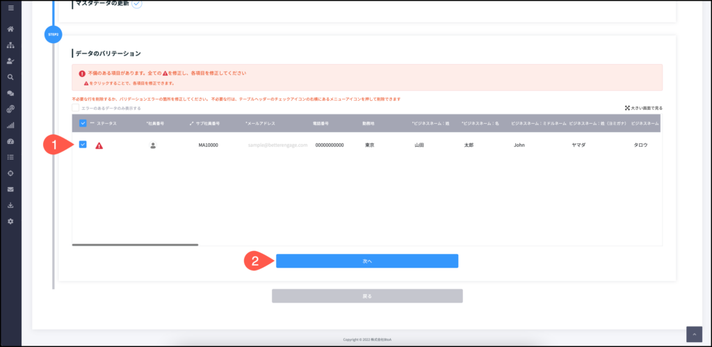The image size is (712, 347).
Task: Click the expand arrows icon beside サブ社員番号
Action: click(192, 123)
